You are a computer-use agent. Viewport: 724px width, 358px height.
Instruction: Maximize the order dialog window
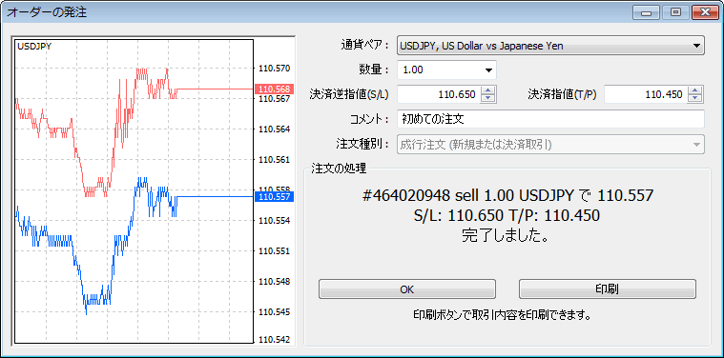675,12
